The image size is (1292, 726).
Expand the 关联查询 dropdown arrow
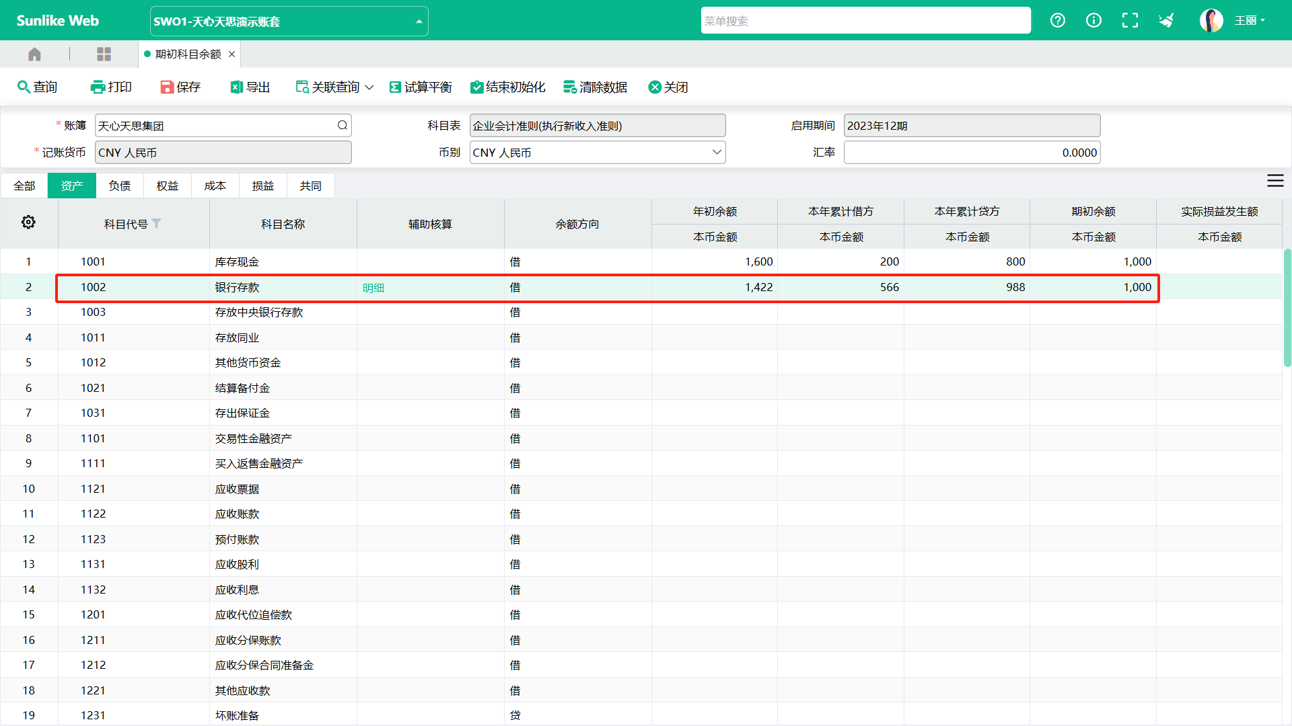pyautogui.click(x=369, y=87)
